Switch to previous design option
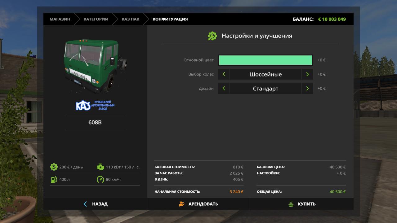This screenshot has height=223, width=397. (224, 89)
